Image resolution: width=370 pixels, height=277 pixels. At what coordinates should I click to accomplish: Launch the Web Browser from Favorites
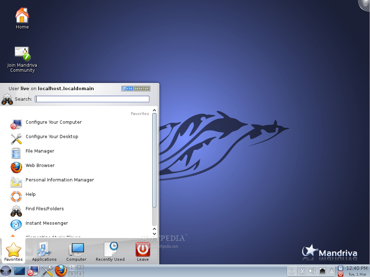40,165
